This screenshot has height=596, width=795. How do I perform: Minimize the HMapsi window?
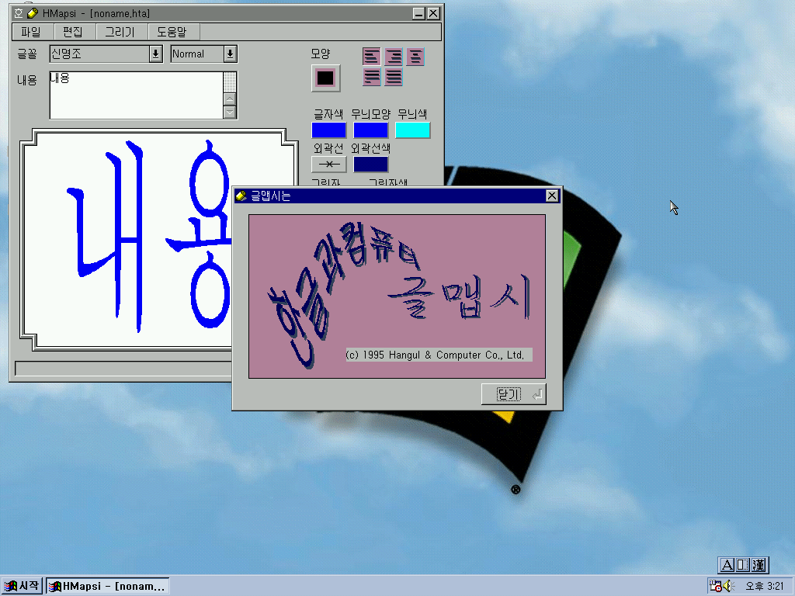coord(418,14)
